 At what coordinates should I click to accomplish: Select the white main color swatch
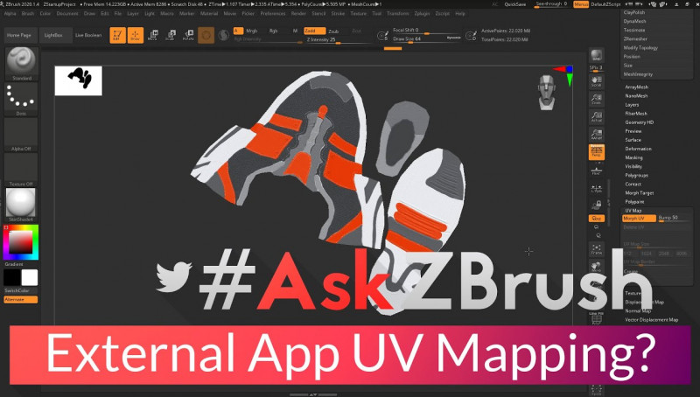(30, 277)
